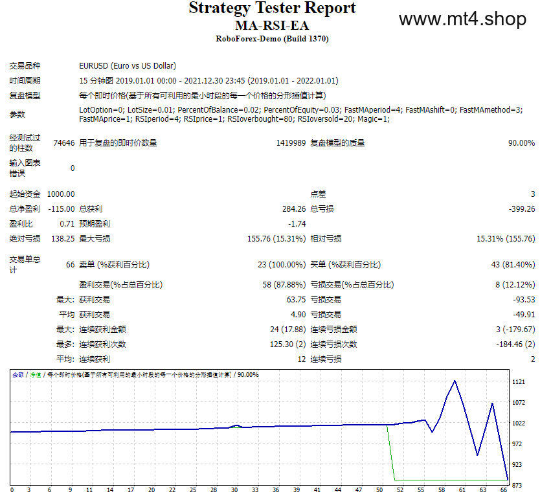
Task: Click short positions value 23 (100.00%)
Action: click(x=282, y=265)
